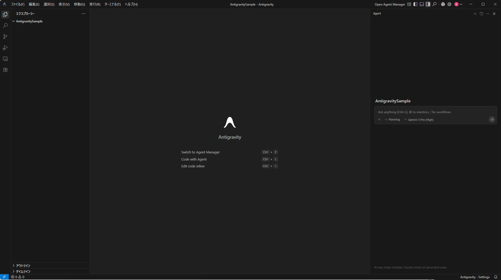This screenshot has width=501, height=280.
Task: Open the ファイル(F) menu
Action: pyautogui.click(x=18, y=4)
